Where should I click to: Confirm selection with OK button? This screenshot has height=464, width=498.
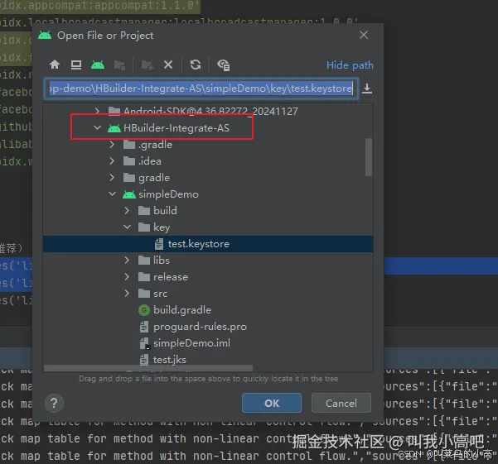tap(272, 403)
